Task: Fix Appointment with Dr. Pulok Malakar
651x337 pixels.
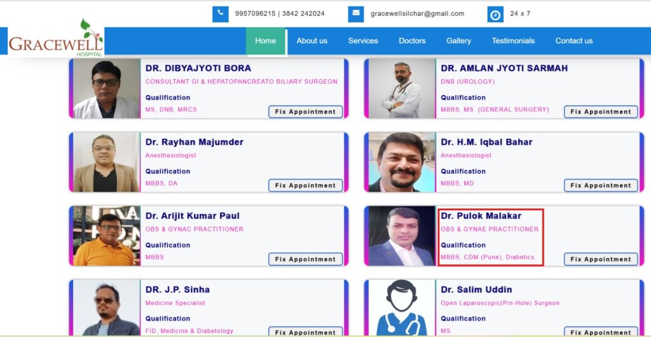Action: point(601,259)
